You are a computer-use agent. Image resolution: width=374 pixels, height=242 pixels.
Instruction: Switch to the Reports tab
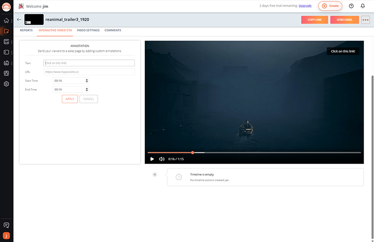(26, 30)
